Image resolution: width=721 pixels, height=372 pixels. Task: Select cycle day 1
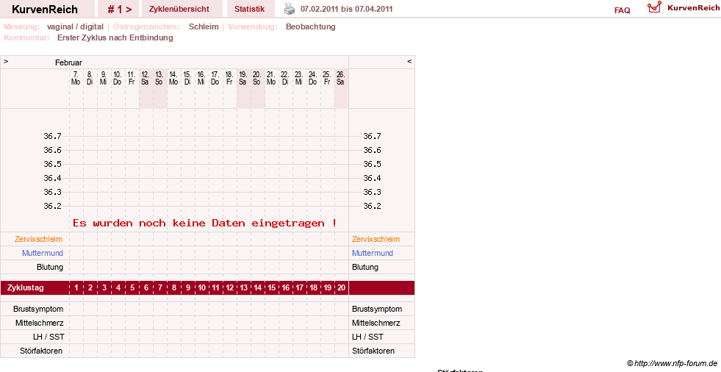pyautogui.click(x=76, y=288)
